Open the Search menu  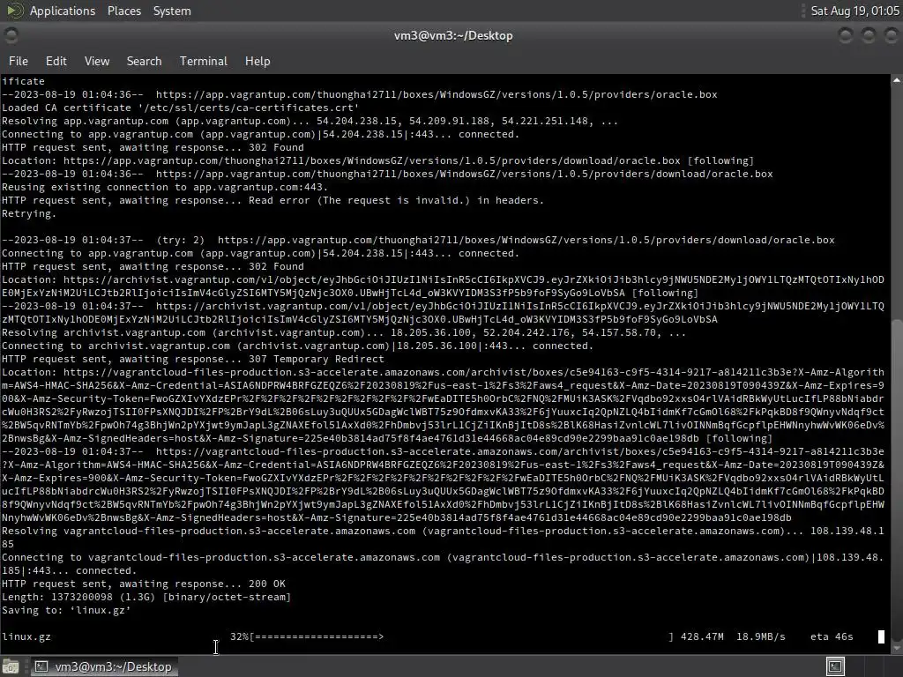click(x=144, y=61)
